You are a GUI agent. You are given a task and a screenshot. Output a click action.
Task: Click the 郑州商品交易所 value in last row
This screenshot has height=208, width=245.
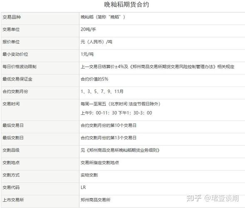pos(96,200)
